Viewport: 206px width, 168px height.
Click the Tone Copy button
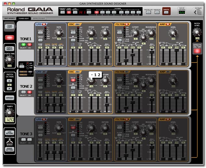pyautogui.click(x=9, y=27)
